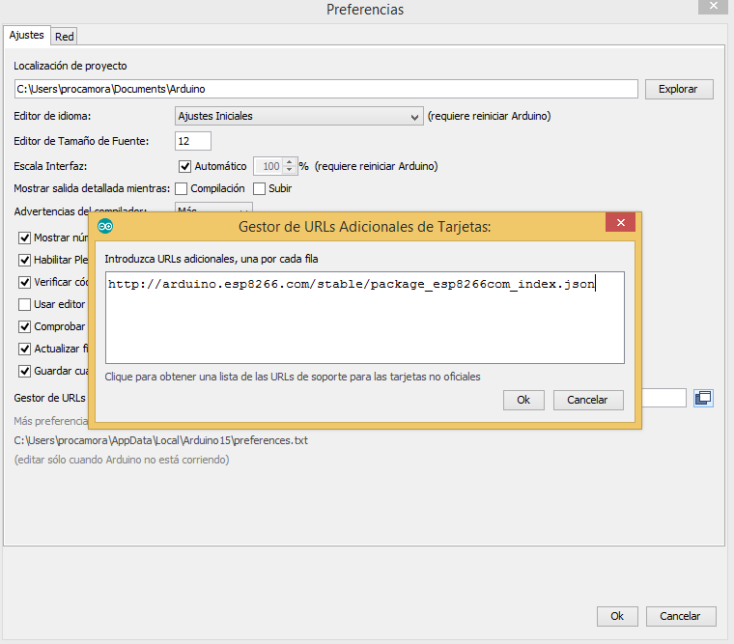Screen dimensions: 734x644
Task: Close the Preferencias window
Action: point(713,6)
